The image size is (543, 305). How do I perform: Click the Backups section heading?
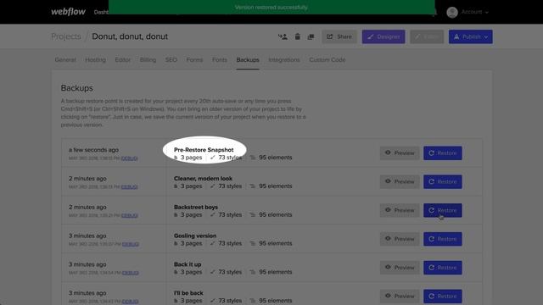click(77, 88)
